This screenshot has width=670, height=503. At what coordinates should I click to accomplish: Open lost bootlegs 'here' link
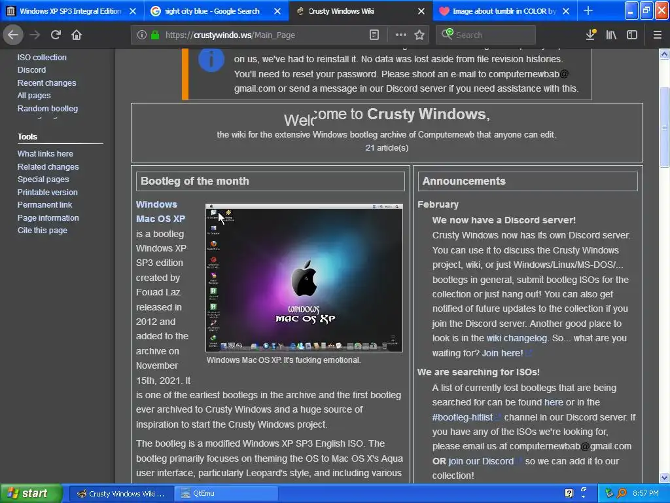[554, 403]
